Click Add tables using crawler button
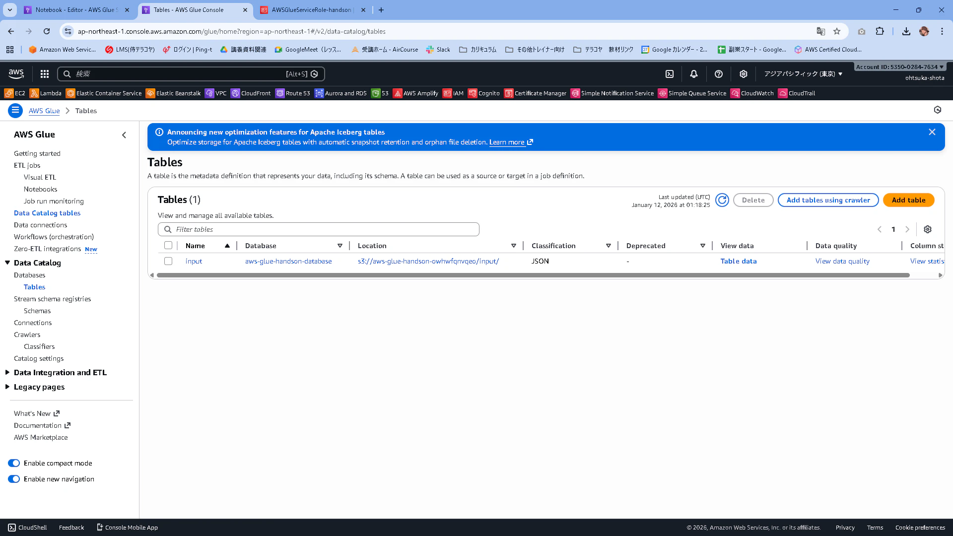 828,200
